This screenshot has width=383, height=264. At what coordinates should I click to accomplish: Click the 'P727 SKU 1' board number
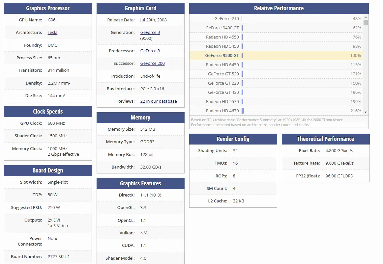point(59,257)
